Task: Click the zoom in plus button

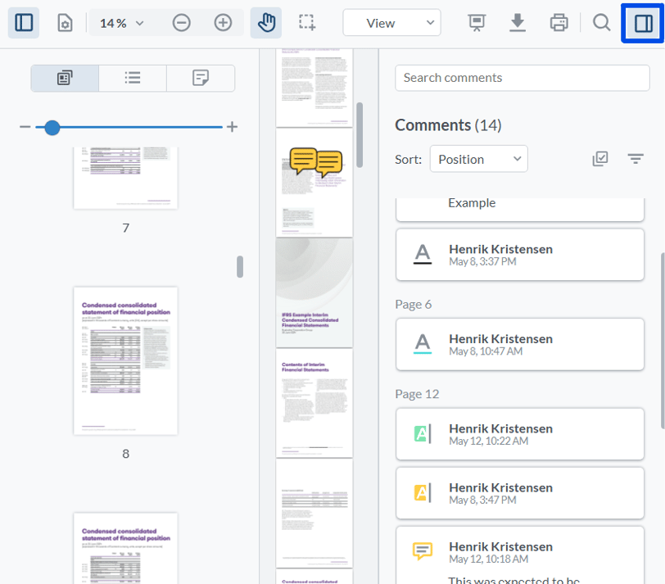Action: tap(223, 23)
